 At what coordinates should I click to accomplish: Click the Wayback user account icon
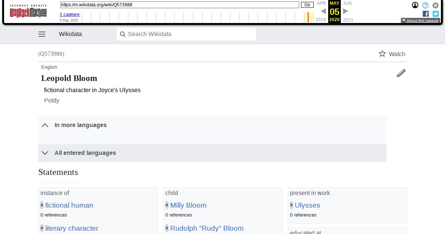click(415, 5)
